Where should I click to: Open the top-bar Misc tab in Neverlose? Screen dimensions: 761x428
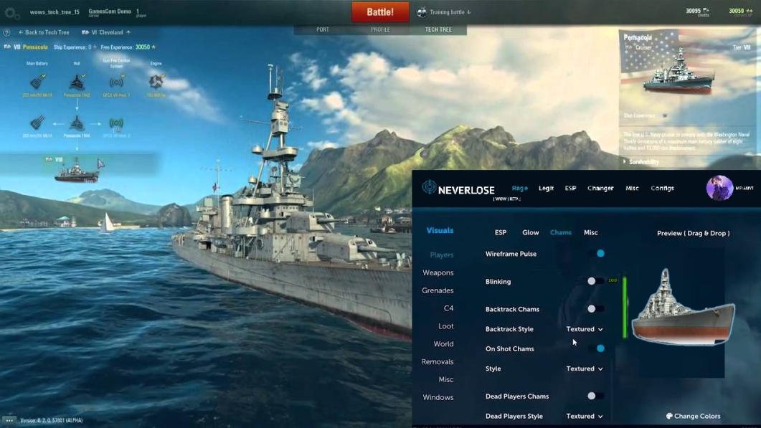coord(632,189)
